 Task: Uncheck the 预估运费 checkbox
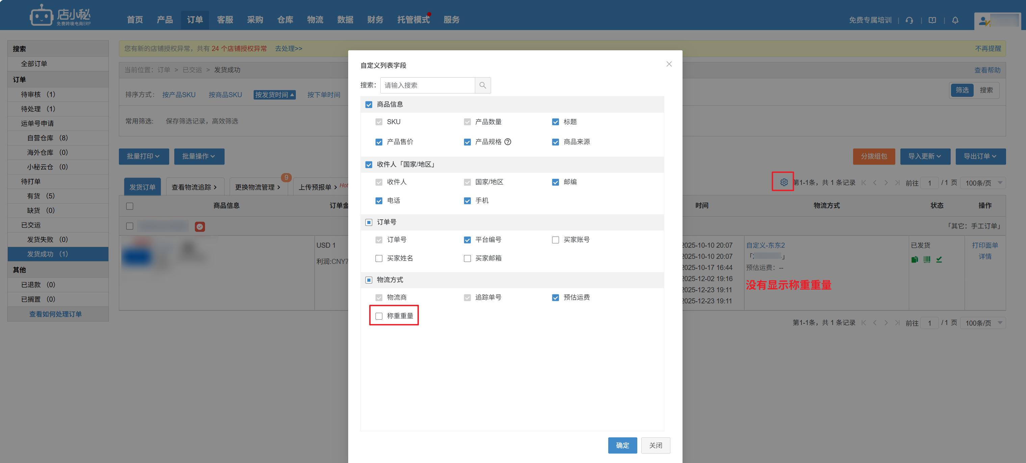(x=555, y=297)
